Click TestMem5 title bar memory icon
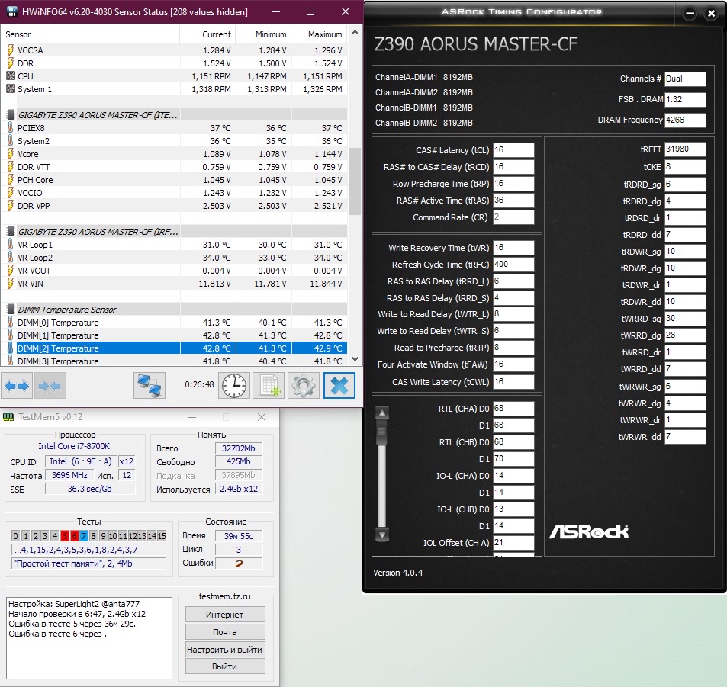Screen dimensions: 727x687 coord(8,417)
